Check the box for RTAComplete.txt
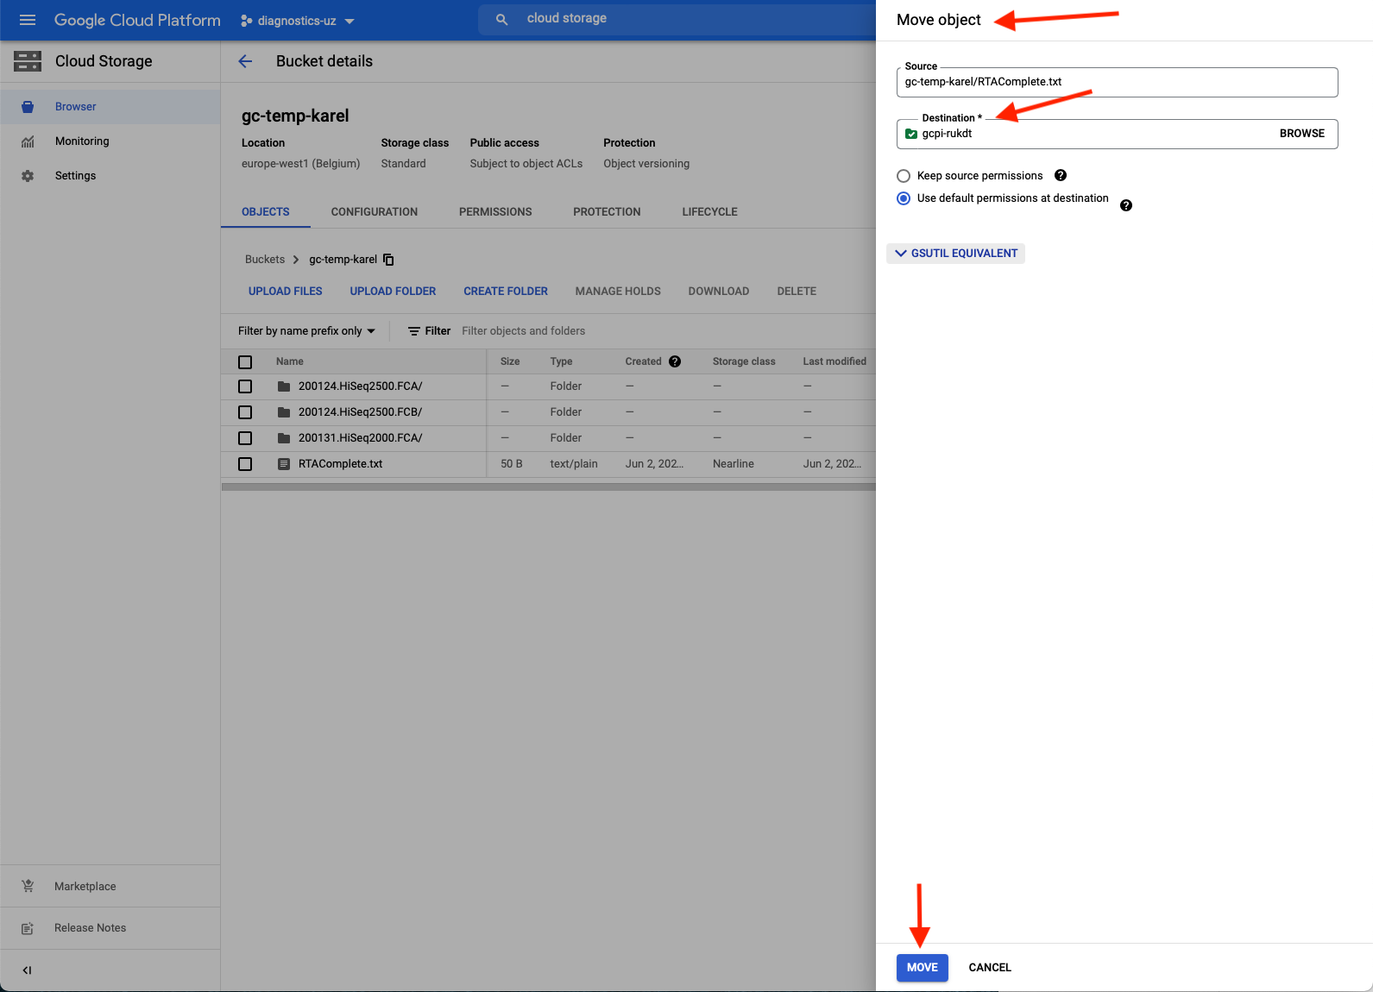 pyautogui.click(x=245, y=464)
